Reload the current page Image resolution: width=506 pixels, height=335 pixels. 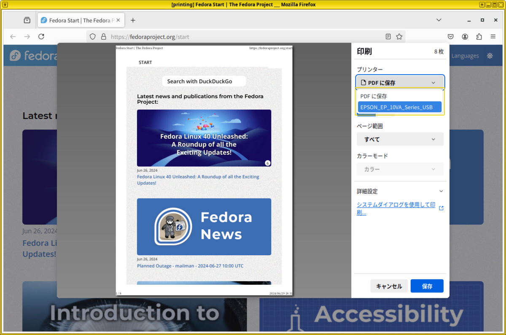41,37
